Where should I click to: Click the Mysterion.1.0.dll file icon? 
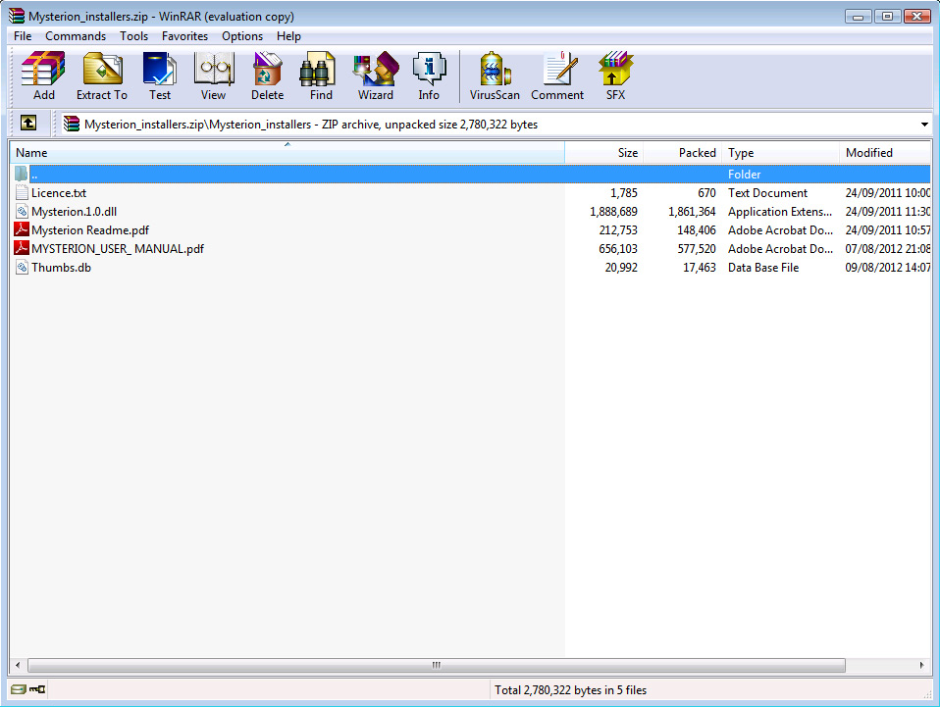22,211
